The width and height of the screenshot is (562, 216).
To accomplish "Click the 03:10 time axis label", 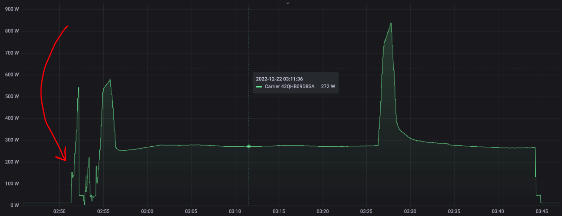I will point(235,211).
